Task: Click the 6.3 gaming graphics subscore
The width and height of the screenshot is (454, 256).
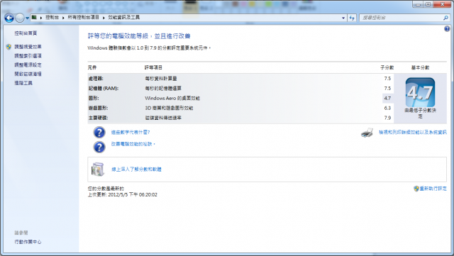Action: coord(387,108)
